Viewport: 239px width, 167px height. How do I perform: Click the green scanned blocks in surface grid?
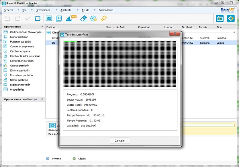pyautogui.click(x=70, y=42)
